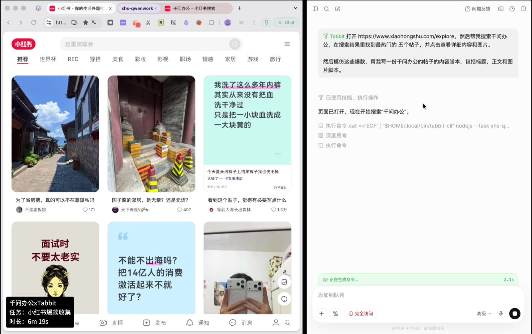Viewport: 532px width, 334px height.
Task: Open 发布 in bottom navigation
Action: [154, 323]
